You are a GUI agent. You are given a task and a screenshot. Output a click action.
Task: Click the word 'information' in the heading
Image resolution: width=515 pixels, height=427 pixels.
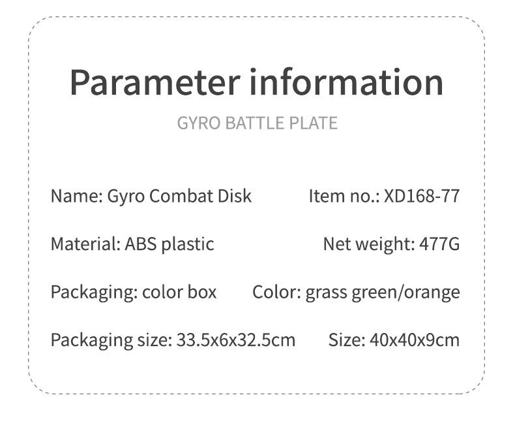click(347, 83)
